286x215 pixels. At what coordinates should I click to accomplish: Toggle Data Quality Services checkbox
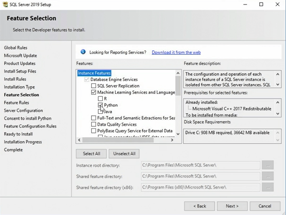[x=94, y=124]
